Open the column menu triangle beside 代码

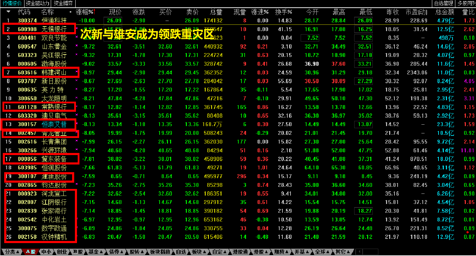click(x=8, y=12)
